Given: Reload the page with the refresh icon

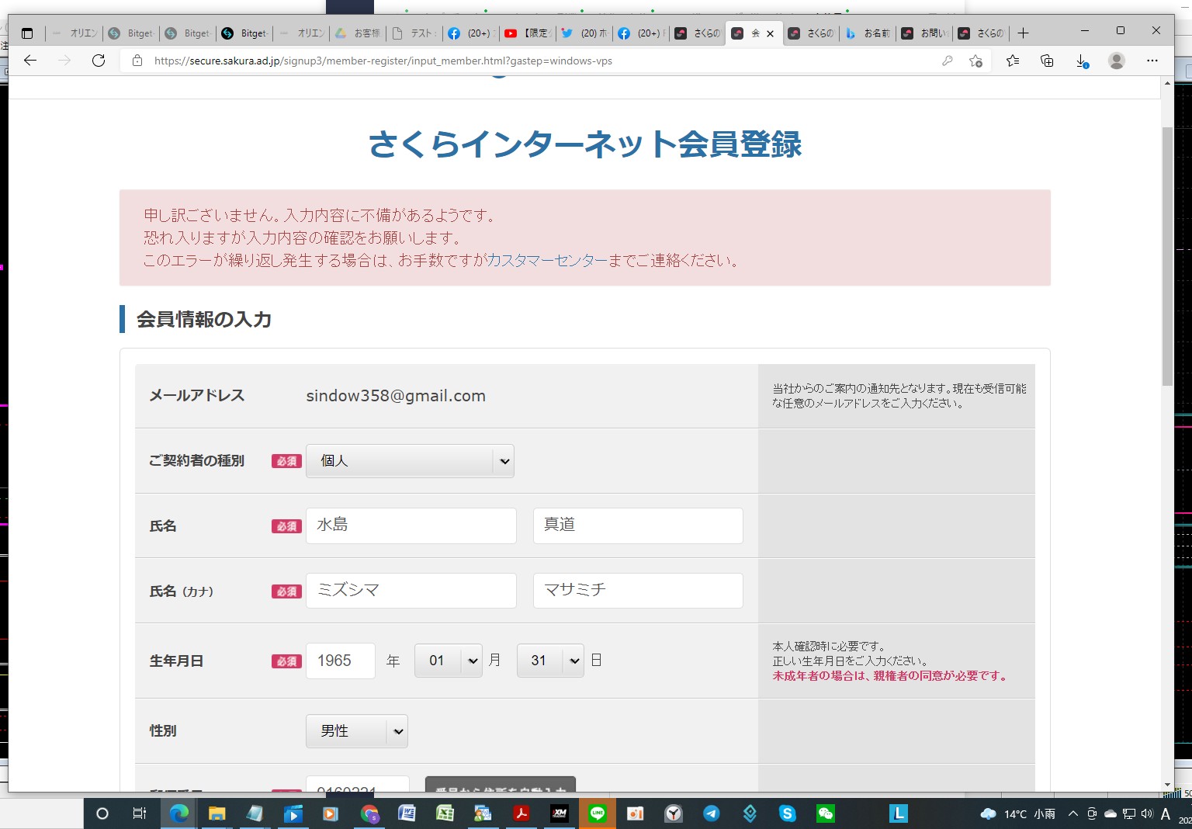Looking at the screenshot, I should tap(99, 61).
